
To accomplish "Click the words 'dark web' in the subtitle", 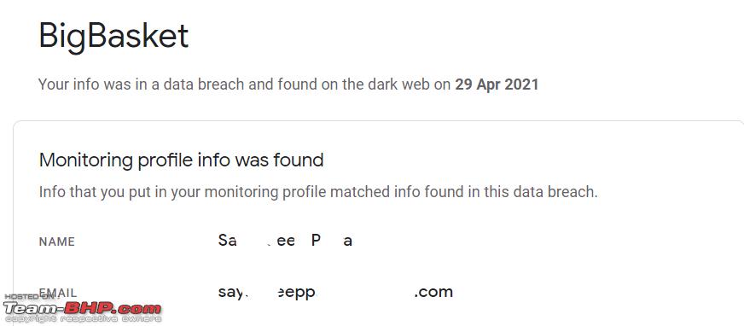I will coord(407,85).
